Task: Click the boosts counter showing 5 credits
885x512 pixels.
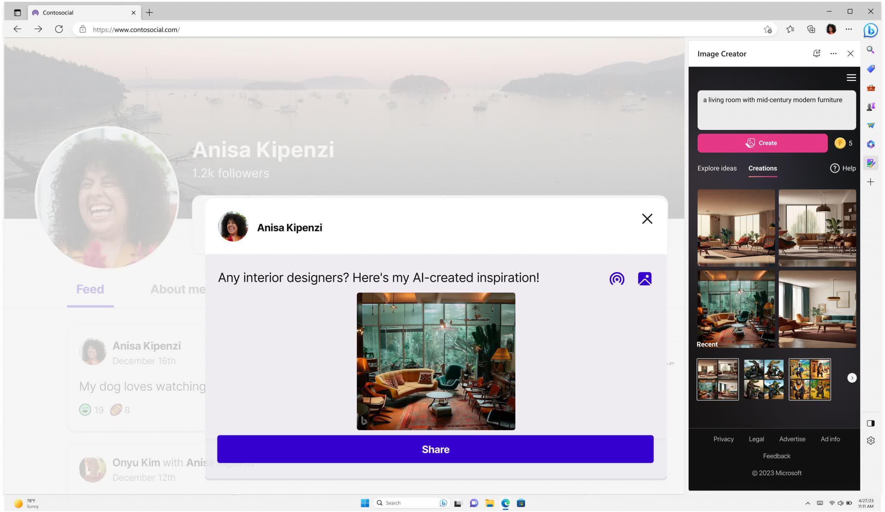Action: 845,143
